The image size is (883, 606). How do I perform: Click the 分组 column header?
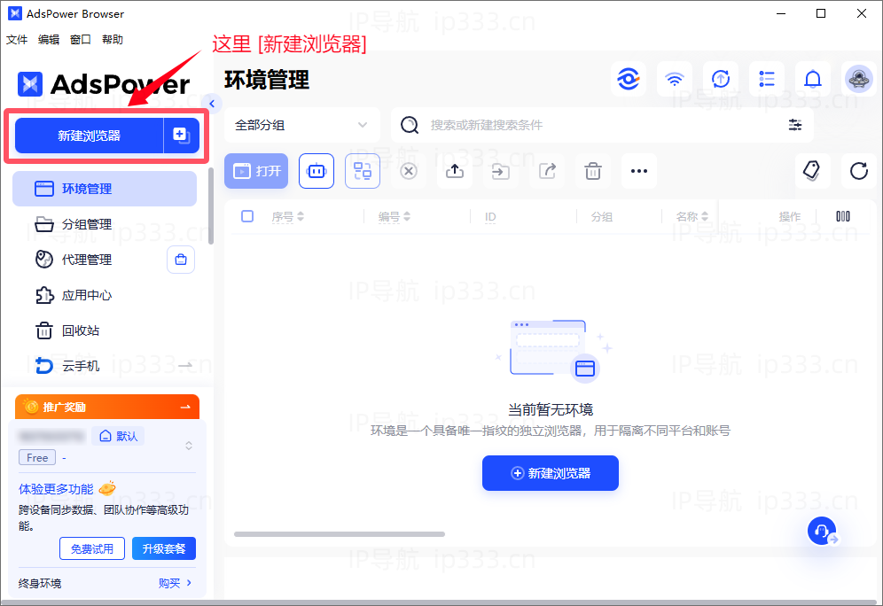coord(601,217)
